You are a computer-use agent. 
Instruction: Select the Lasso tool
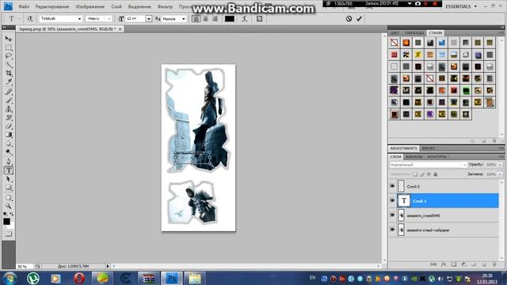point(9,56)
